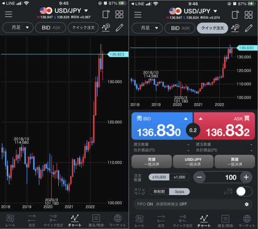Disable active クイック注文 button on right screen toolbar
The width and height of the screenshot is (258, 229).
click(213, 28)
